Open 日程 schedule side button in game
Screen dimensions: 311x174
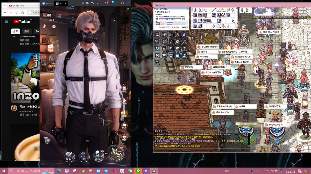click(x=124, y=89)
